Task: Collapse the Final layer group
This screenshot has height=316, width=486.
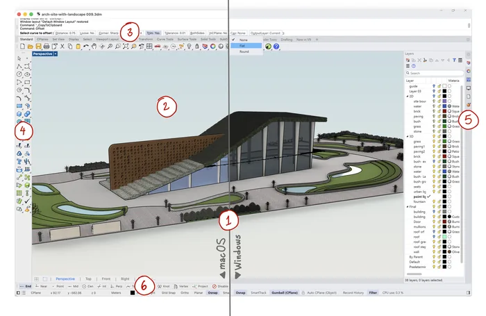Action: pos(408,206)
